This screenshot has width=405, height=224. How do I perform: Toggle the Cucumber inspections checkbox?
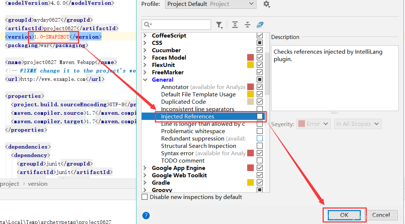pyautogui.click(x=260, y=50)
